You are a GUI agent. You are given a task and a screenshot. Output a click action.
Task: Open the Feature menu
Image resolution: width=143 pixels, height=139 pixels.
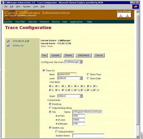(x=44, y=22)
